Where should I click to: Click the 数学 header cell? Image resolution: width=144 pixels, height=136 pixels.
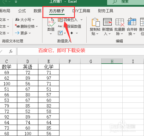8,67
